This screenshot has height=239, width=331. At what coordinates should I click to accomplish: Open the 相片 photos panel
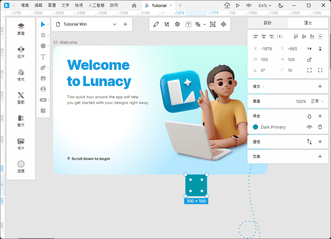click(21, 143)
